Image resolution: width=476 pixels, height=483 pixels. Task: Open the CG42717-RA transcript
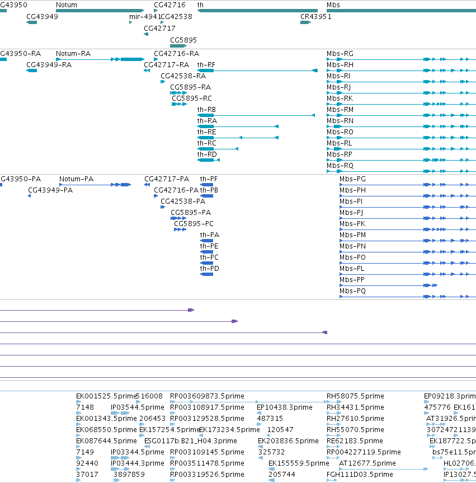[x=147, y=71]
